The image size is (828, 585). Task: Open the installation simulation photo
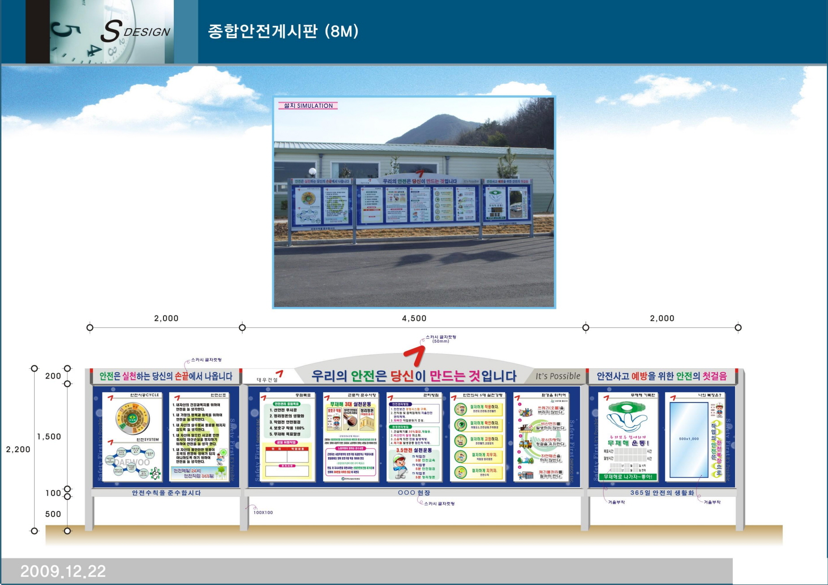coord(414,202)
